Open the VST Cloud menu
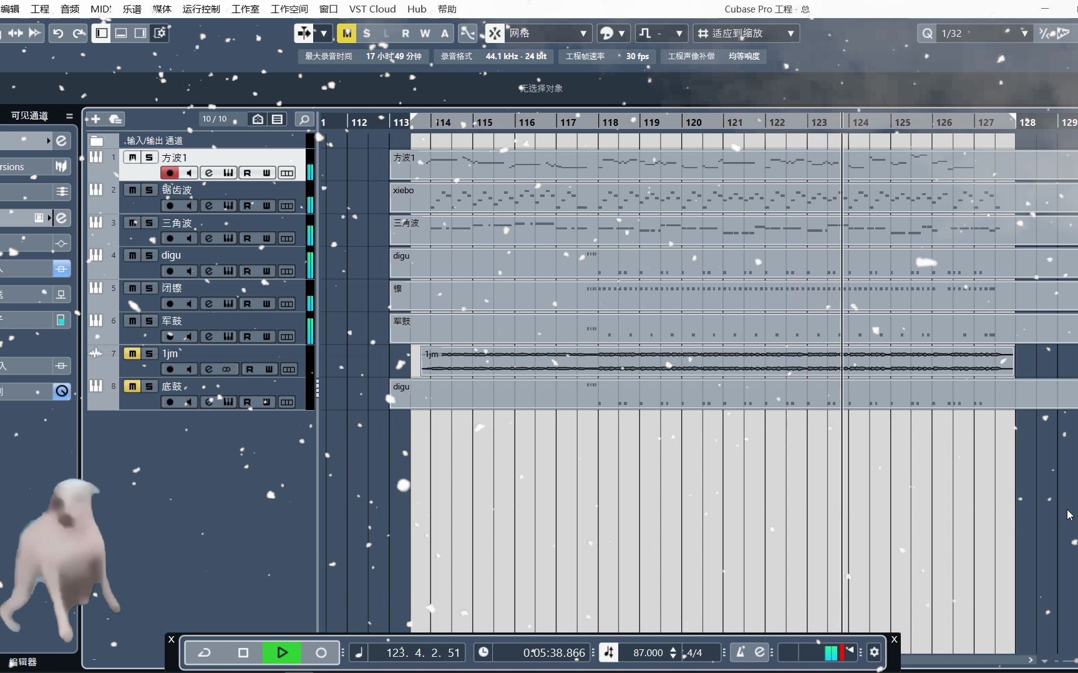Screen dimensions: 1078x673 click(372, 9)
